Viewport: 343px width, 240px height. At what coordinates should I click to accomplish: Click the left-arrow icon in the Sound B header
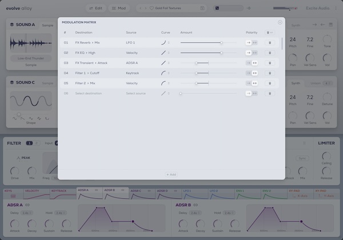(322, 25)
